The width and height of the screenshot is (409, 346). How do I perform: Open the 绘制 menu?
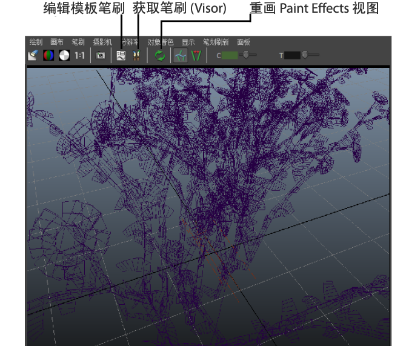[36, 42]
